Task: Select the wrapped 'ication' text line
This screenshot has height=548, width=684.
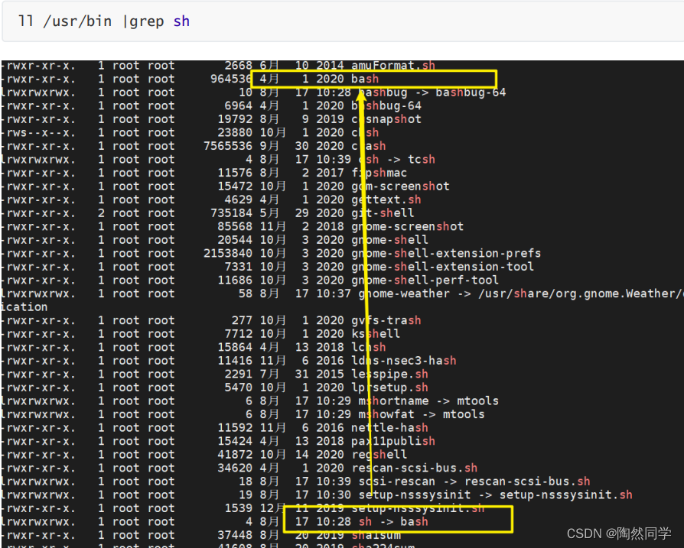Action: (24, 307)
